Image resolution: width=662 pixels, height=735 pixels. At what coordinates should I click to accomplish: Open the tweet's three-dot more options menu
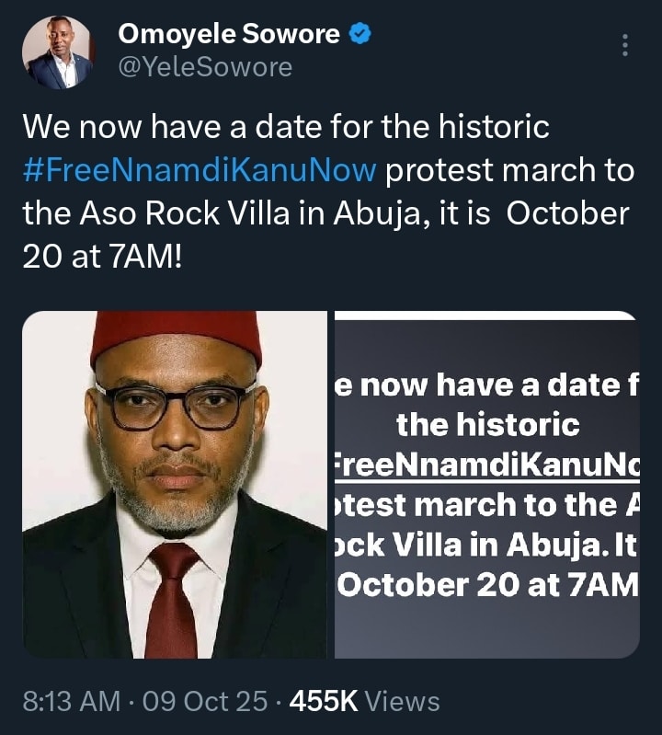point(625,45)
